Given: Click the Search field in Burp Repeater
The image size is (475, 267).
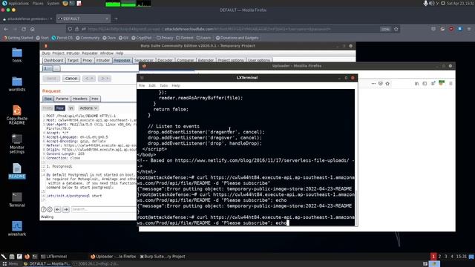Looking at the screenshot, I should [104, 209].
